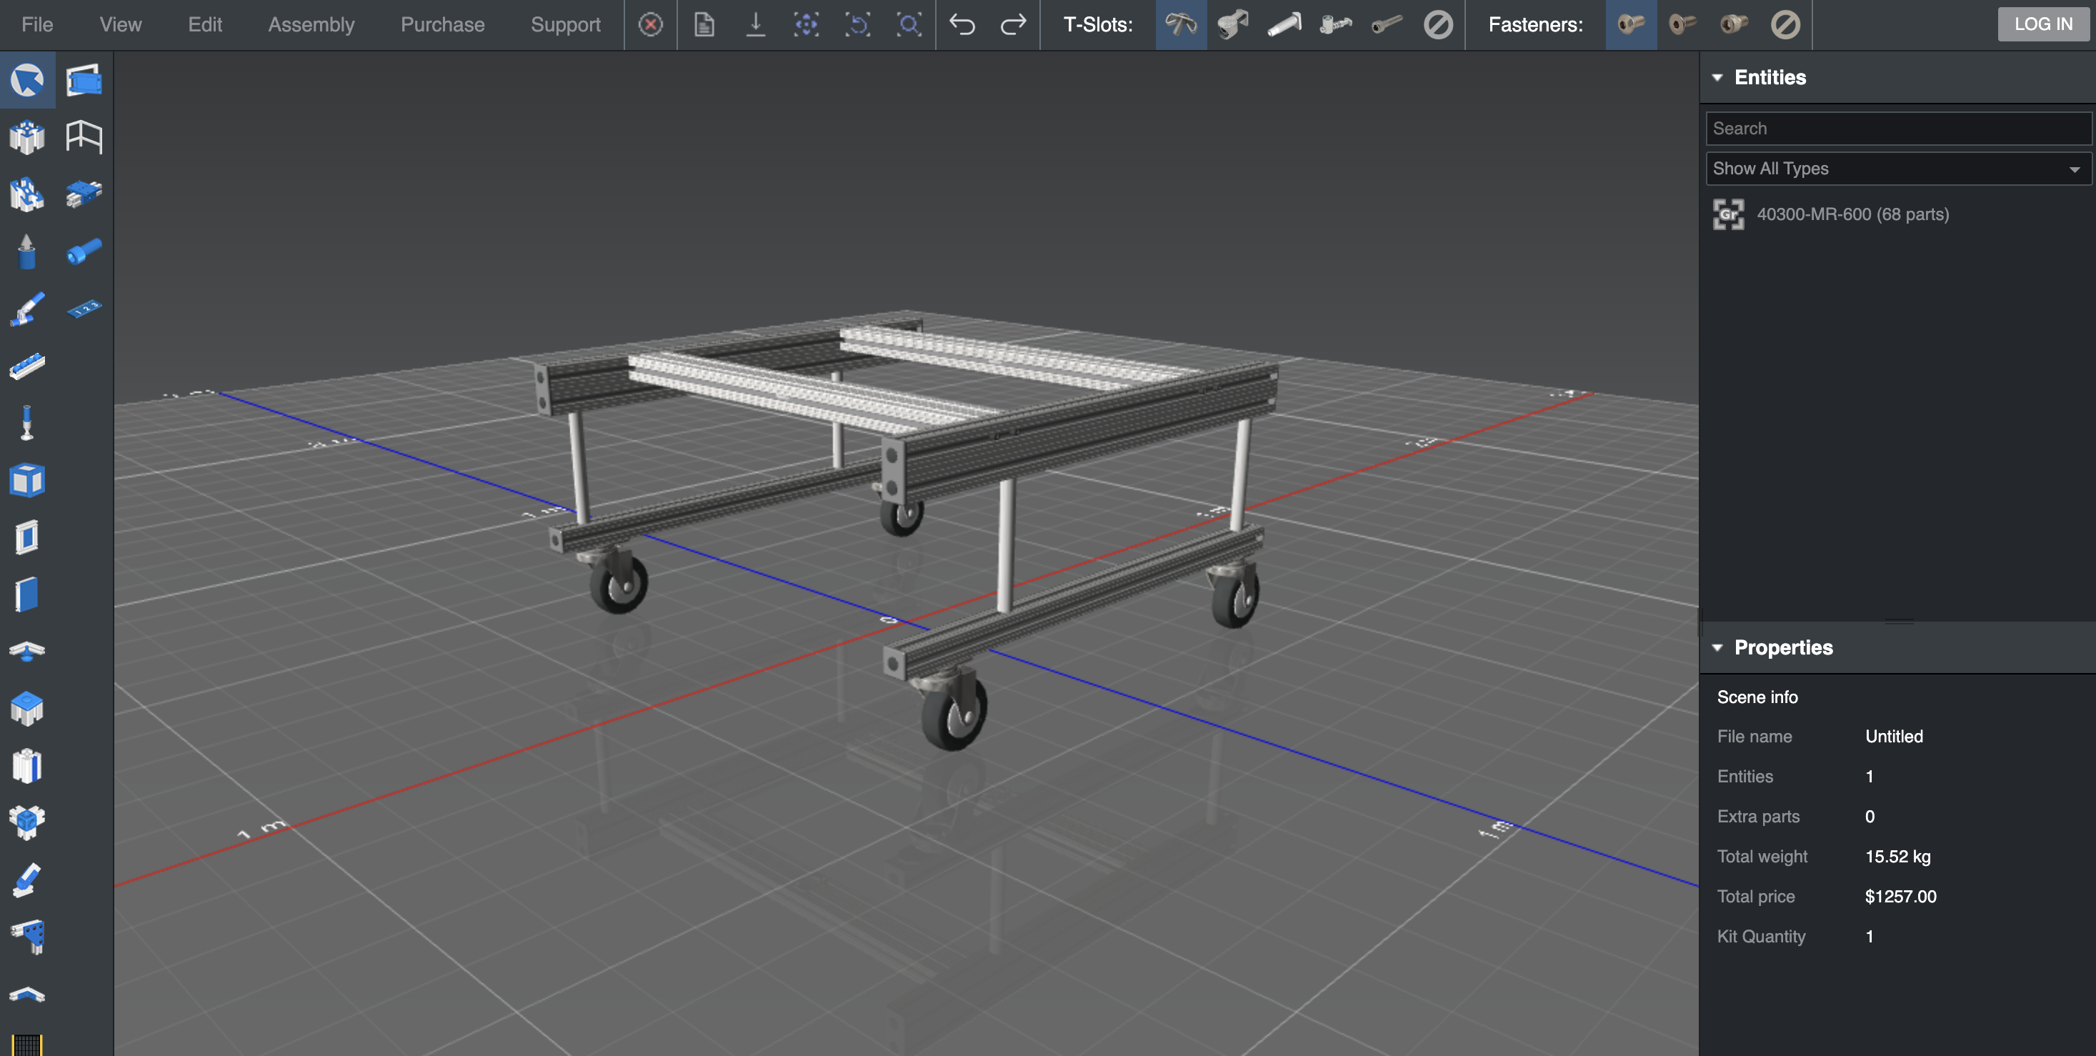Click the LOG IN button

pyautogui.click(x=2043, y=24)
